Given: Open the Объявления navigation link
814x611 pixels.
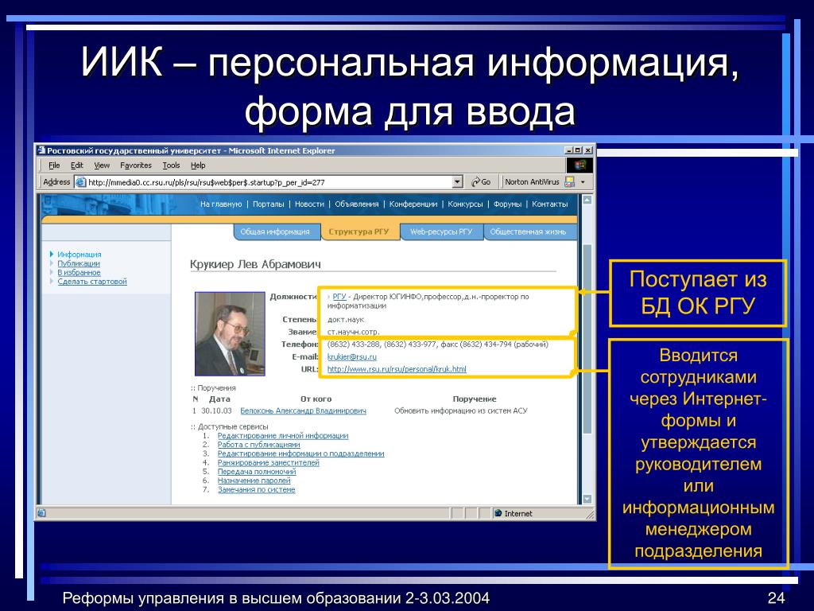Looking at the screenshot, I should (357, 204).
